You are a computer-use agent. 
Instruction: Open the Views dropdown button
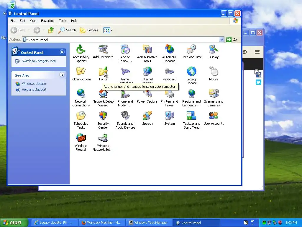coord(108,30)
